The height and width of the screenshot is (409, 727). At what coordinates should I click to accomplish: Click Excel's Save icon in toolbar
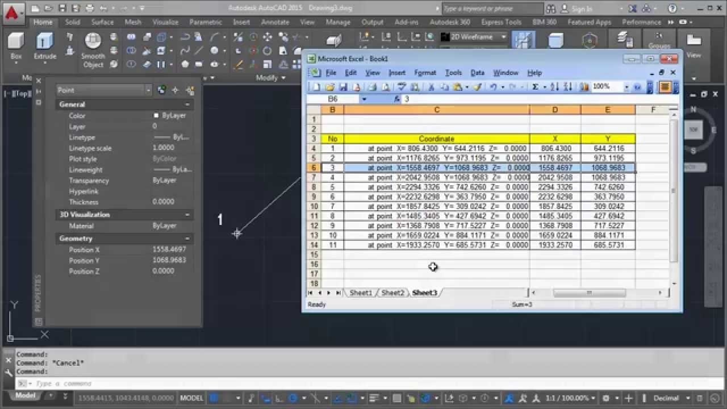pos(343,87)
